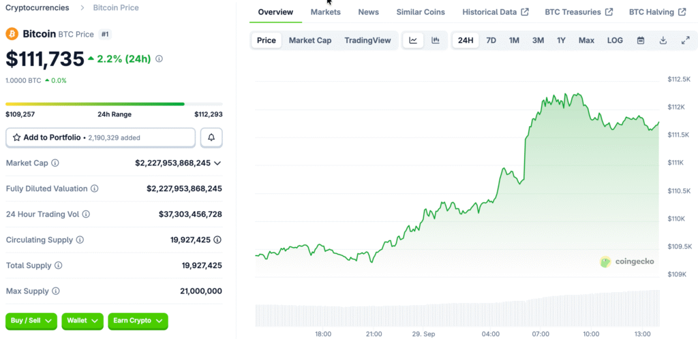This screenshot has width=698, height=339.
Task: Click Fully Diluted Valuation info icon
Action: 95,189
